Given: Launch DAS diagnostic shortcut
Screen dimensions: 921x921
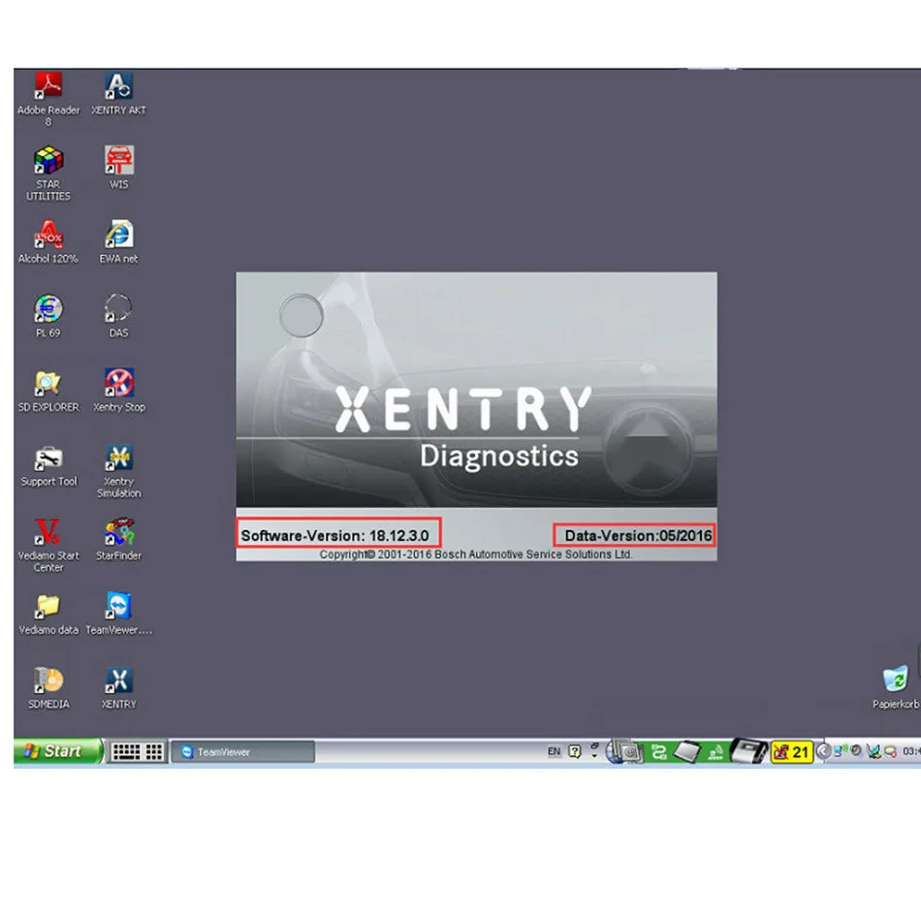Looking at the screenshot, I should 118,317.
